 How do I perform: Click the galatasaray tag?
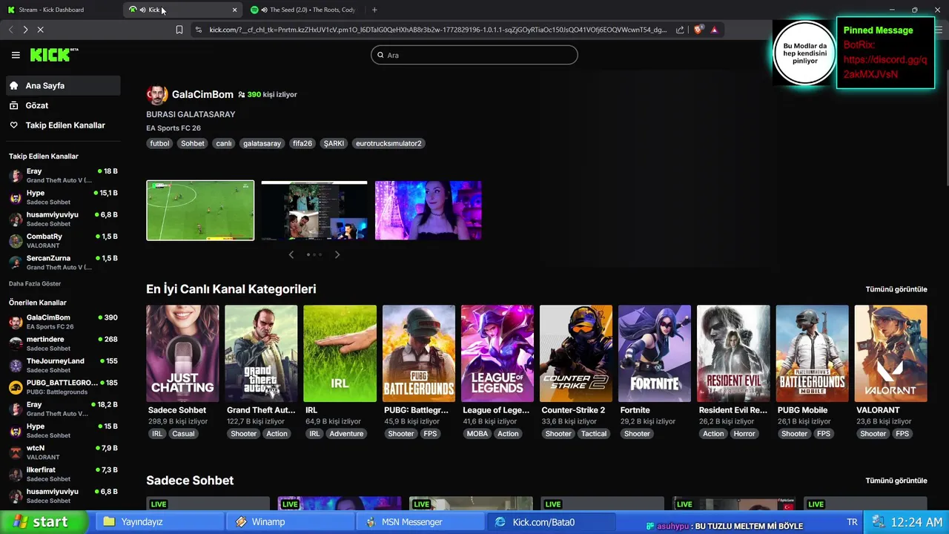click(262, 143)
